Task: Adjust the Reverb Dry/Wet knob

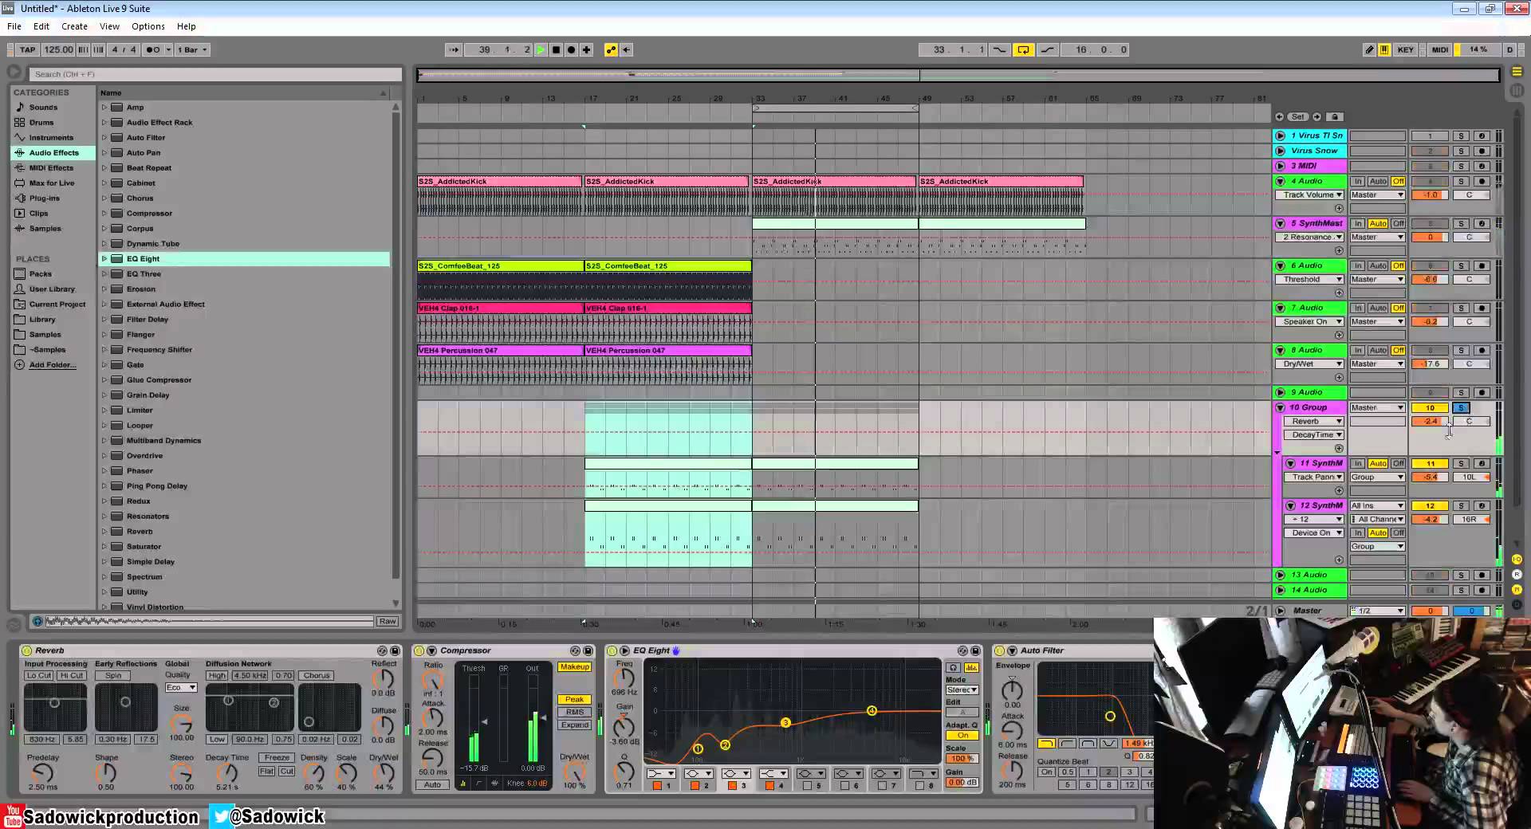Action: [384, 773]
